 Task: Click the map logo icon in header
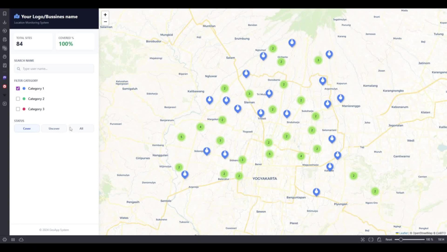(x=17, y=16)
